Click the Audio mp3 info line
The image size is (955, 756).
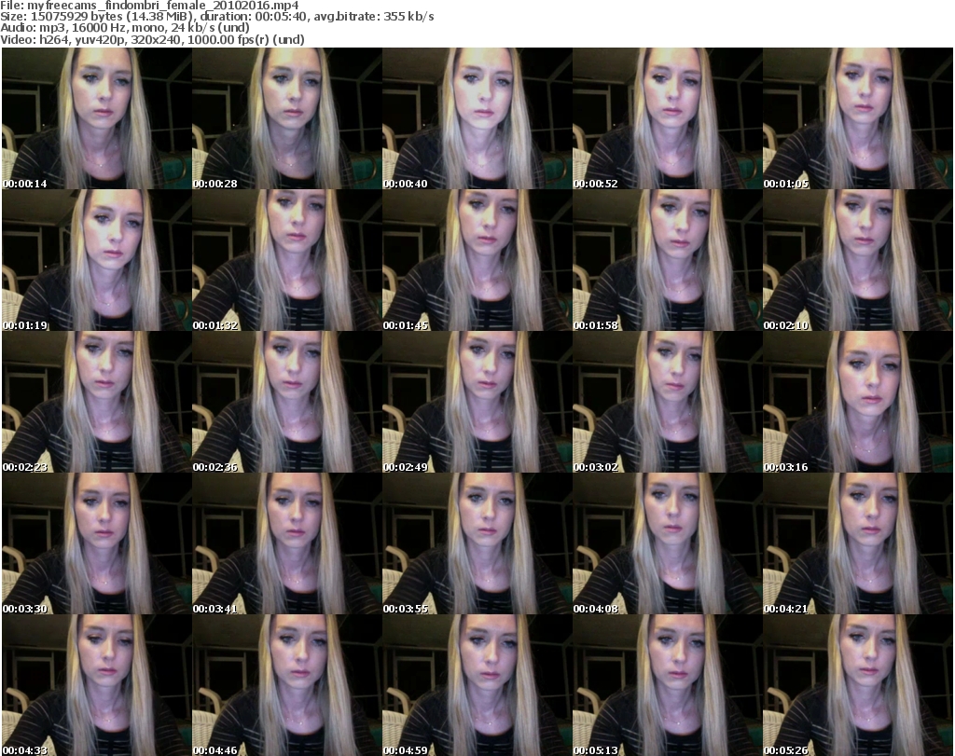coord(125,28)
